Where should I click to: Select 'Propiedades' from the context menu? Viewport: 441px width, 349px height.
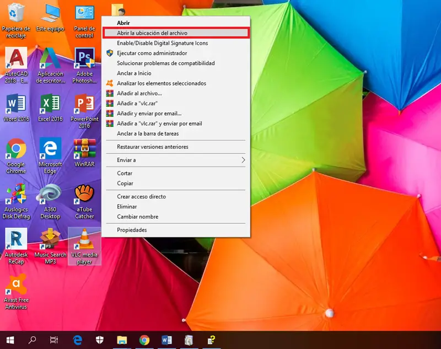pyautogui.click(x=132, y=230)
